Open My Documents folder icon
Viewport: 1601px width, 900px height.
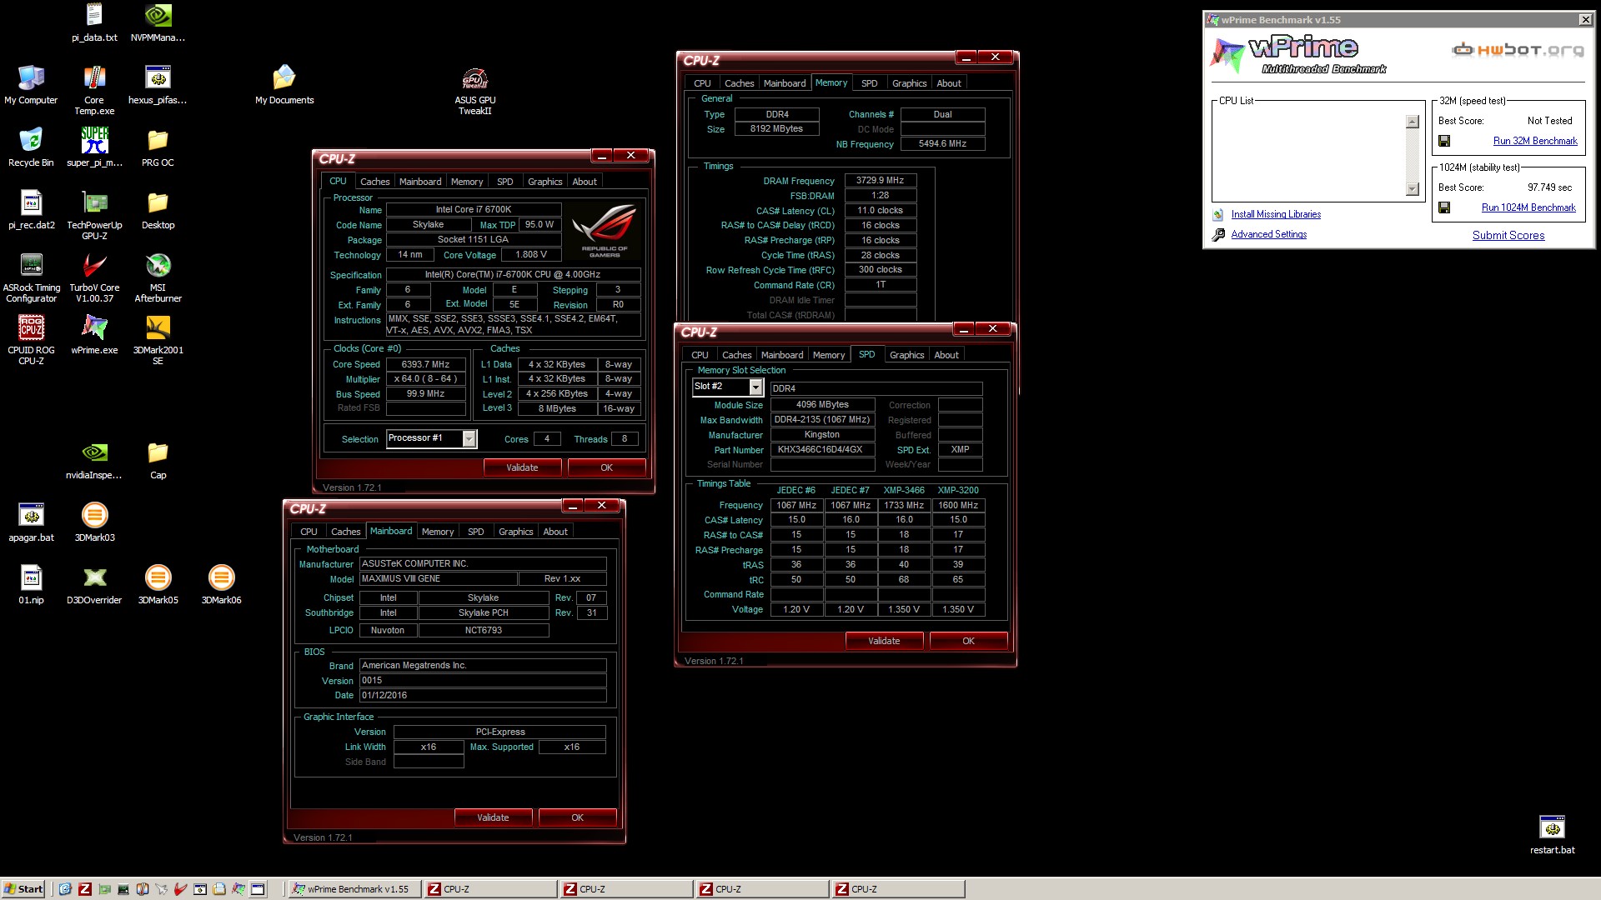[x=284, y=84]
